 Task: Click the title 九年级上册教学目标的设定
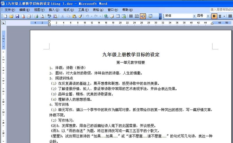(131, 55)
